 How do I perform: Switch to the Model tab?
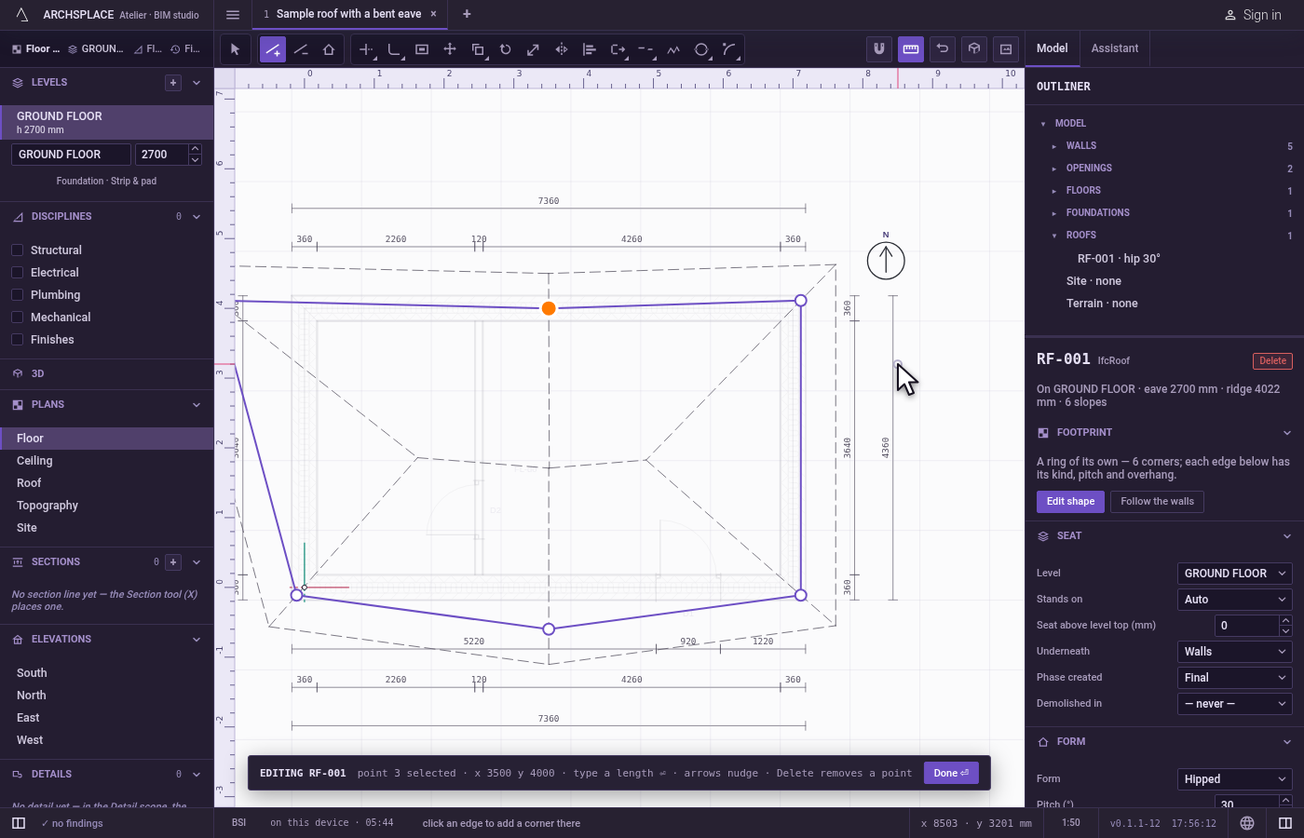pos(1053,48)
